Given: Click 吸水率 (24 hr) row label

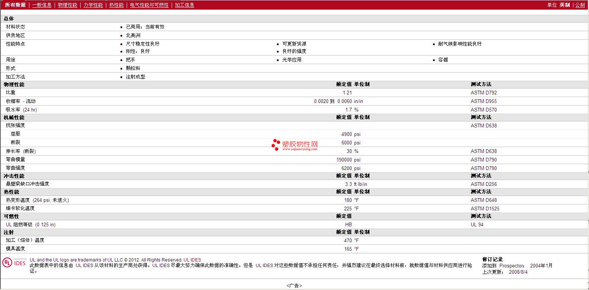Looking at the screenshot, I should [x=21, y=110].
